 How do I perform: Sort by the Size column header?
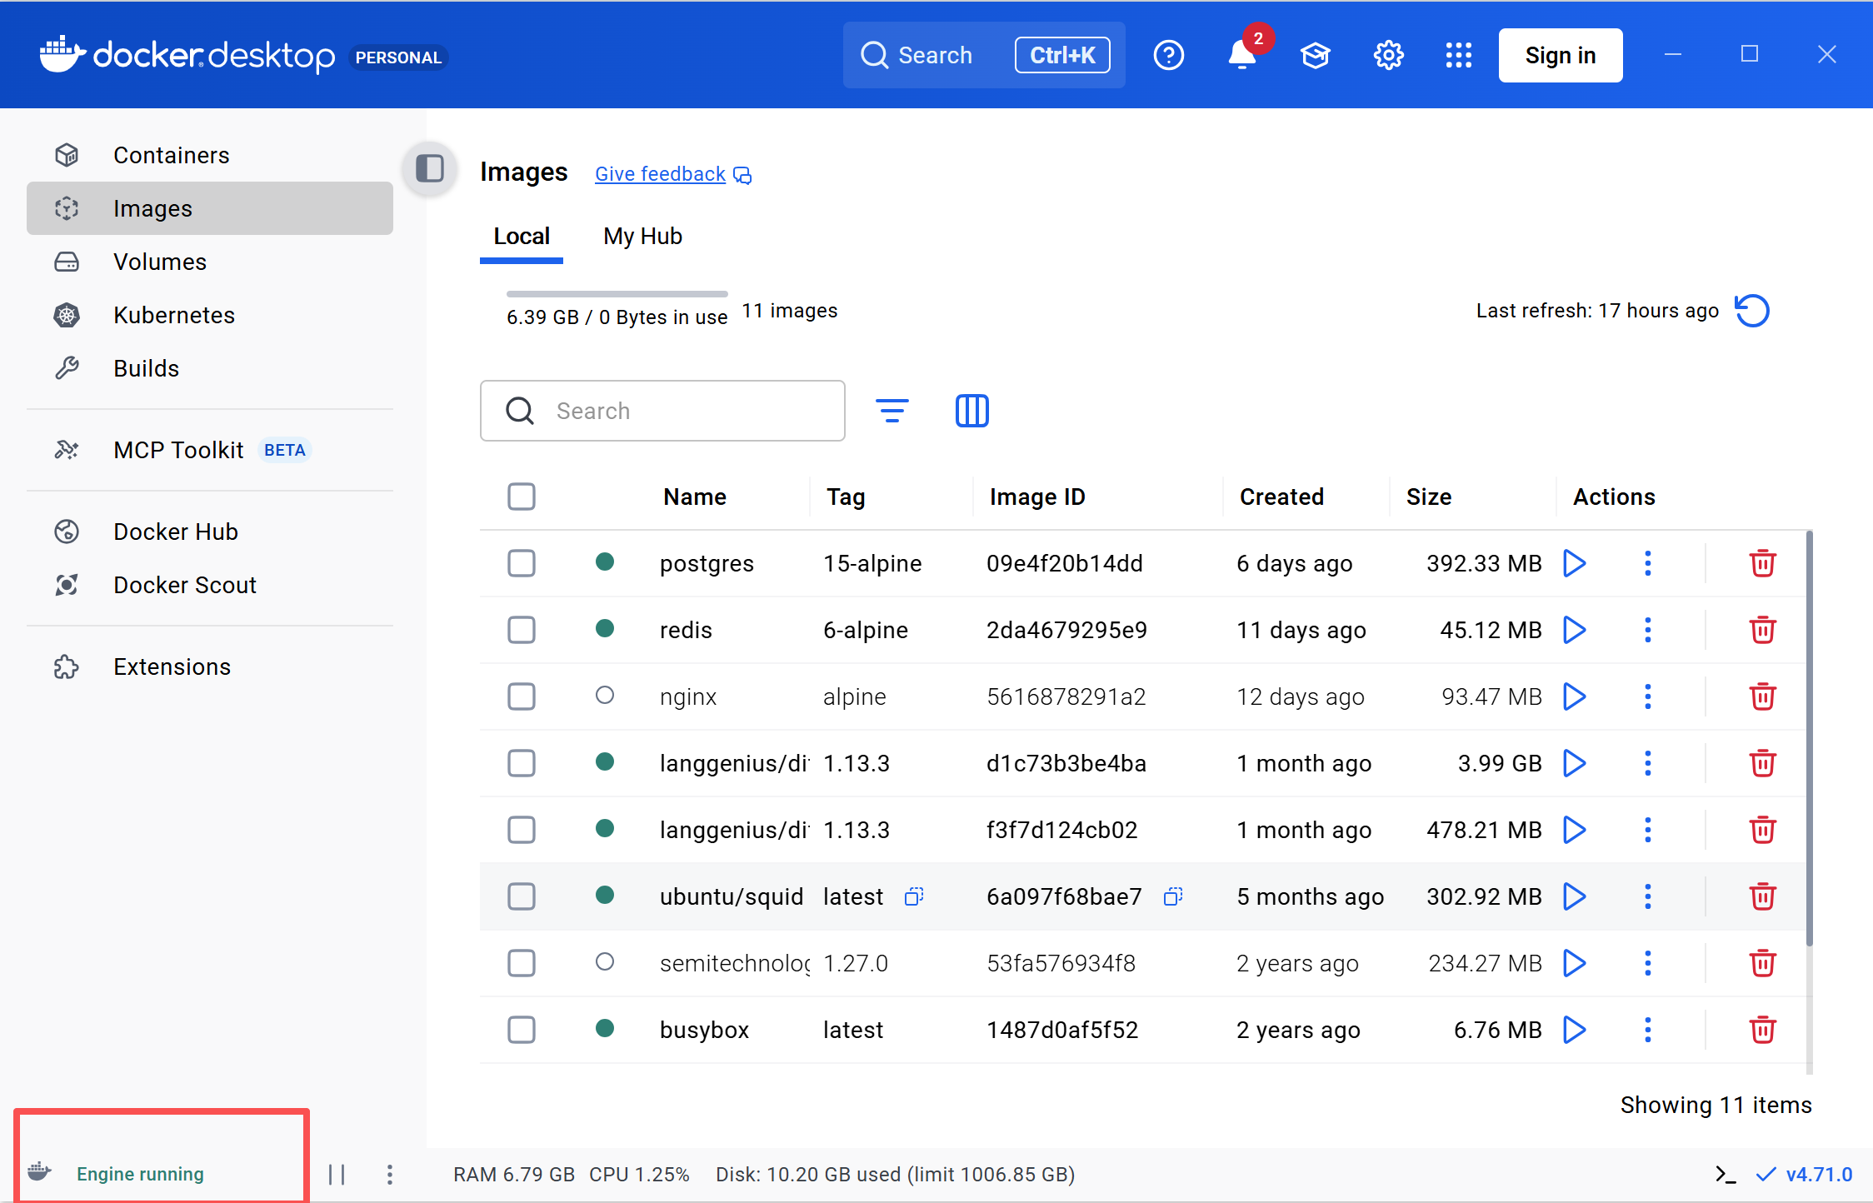point(1429,497)
